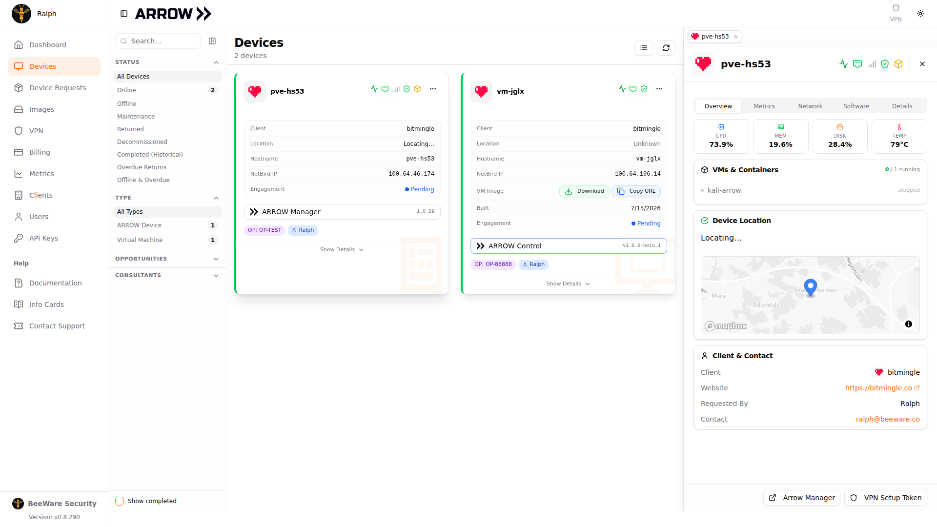This screenshot has height=527, width=937.
Task: Open the MEM 19.6% stat tile
Action: pos(781,136)
